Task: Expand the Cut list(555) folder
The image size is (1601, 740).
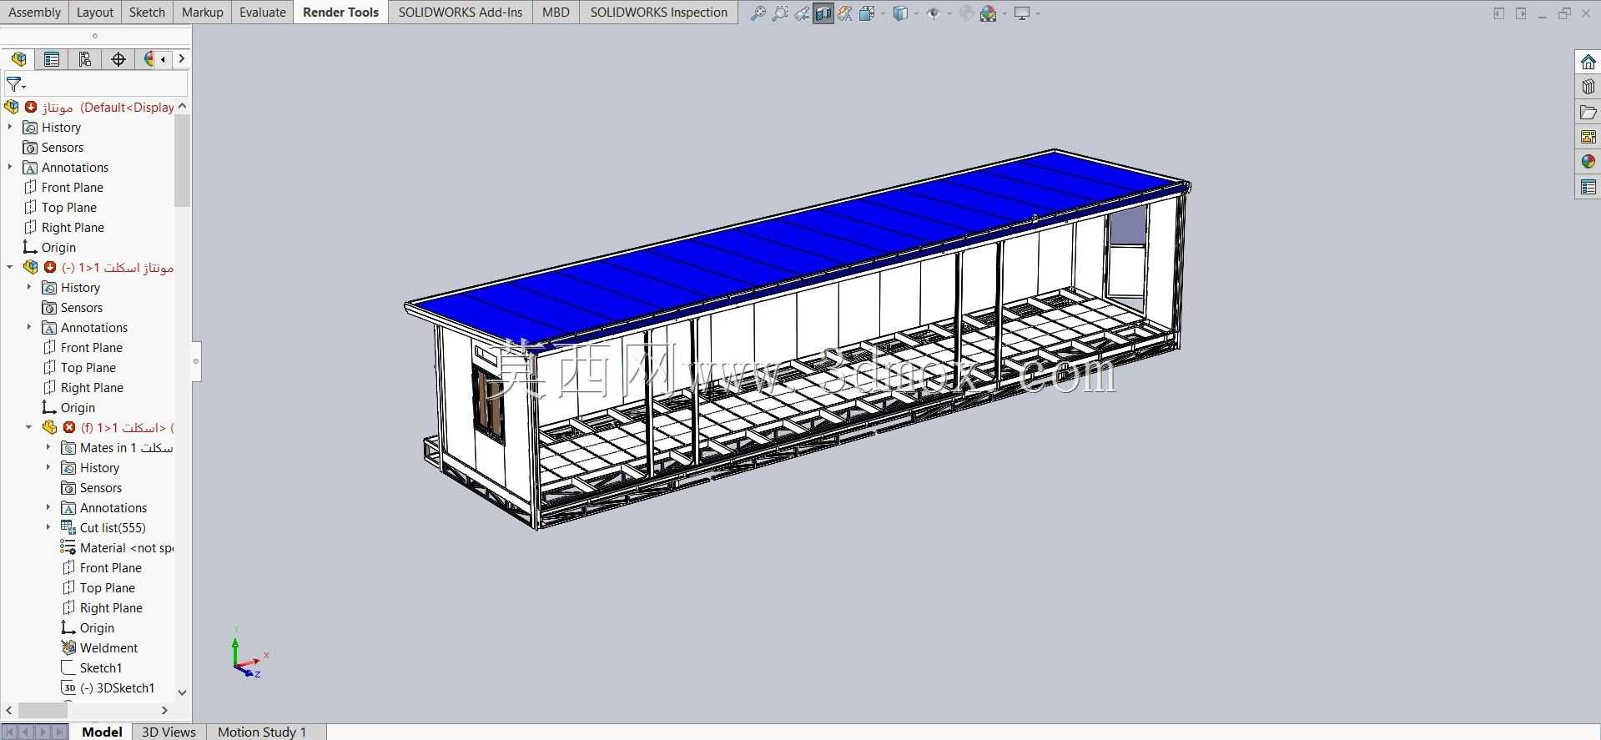Action: pyautogui.click(x=48, y=527)
